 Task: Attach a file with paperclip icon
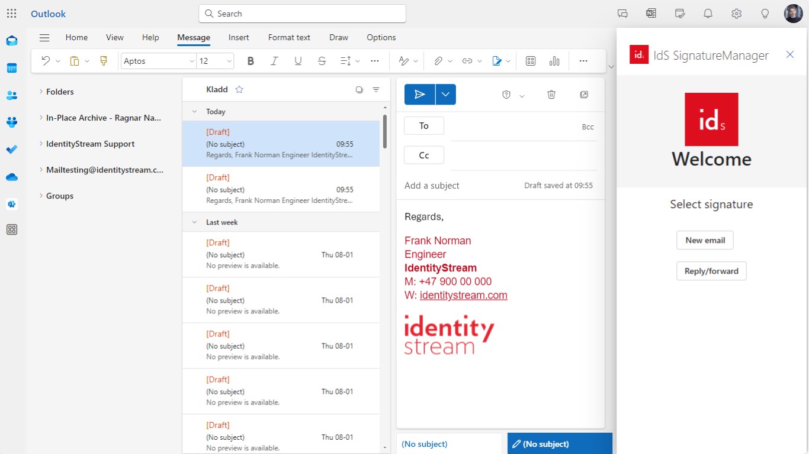pyautogui.click(x=438, y=61)
